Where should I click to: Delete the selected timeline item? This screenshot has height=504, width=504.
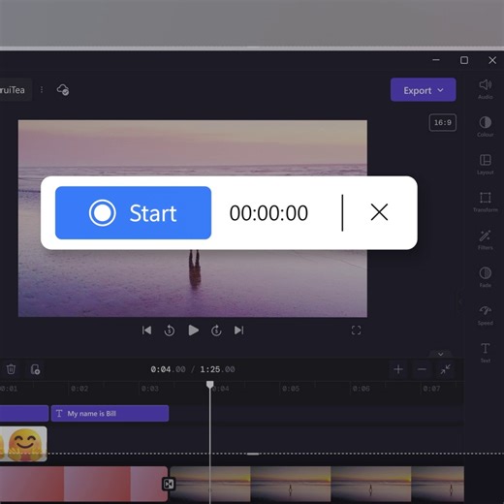11,369
